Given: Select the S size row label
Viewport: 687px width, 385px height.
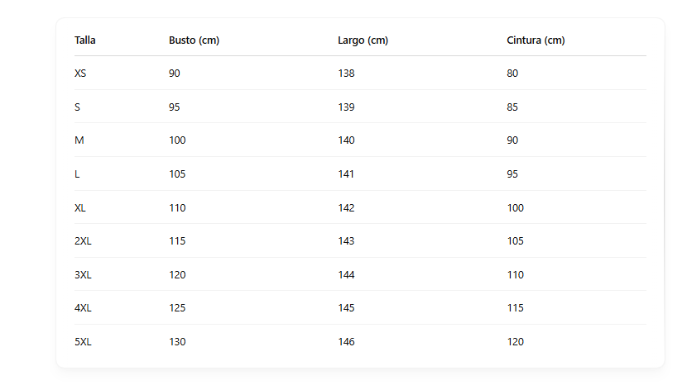Looking at the screenshot, I should (77, 107).
